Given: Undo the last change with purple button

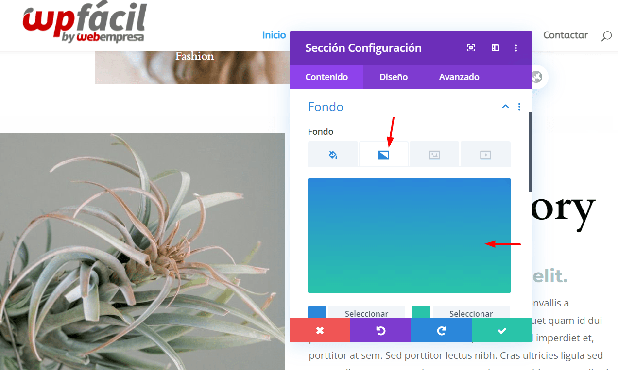Looking at the screenshot, I should point(380,330).
